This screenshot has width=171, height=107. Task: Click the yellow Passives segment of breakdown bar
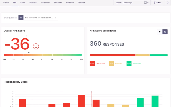(x=143, y=55)
